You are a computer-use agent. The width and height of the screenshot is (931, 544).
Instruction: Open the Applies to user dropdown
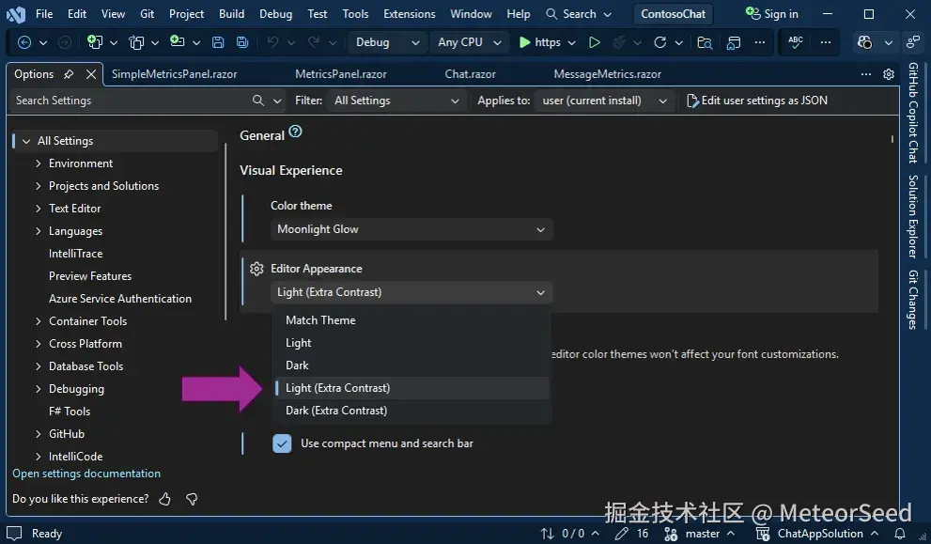point(603,101)
